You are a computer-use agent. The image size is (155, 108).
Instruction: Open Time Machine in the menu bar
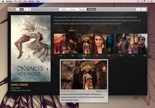pos(138,1)
